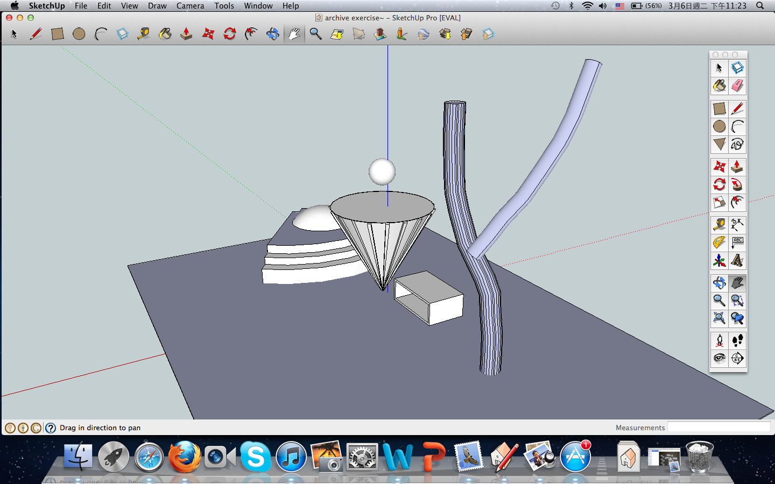
Task: Pick the Polygon drawing tool
Action: (x=719, y=144)
